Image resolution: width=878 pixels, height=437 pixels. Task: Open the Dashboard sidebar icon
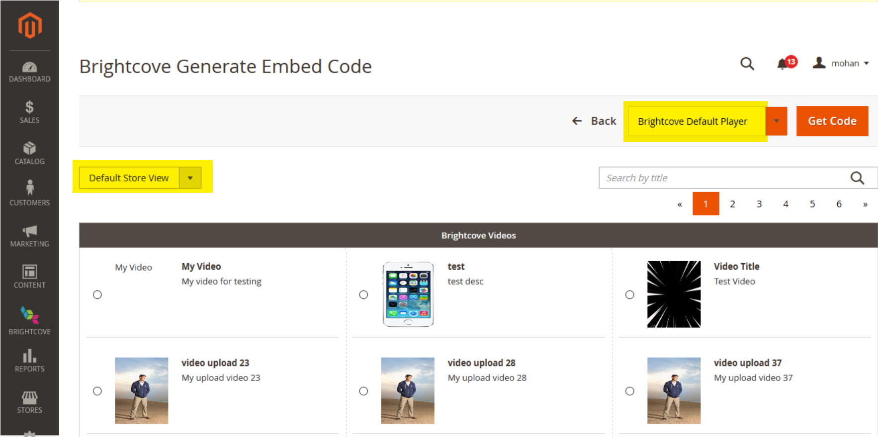point(29,67)
